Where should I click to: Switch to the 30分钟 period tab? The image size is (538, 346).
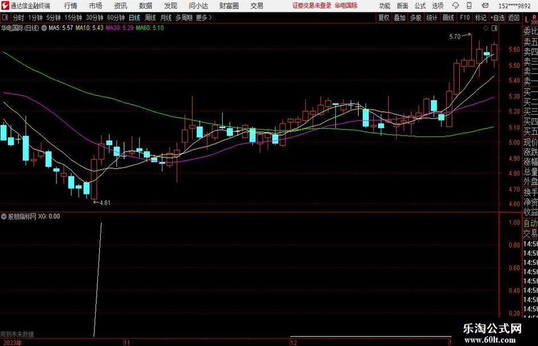pos(95,18)
